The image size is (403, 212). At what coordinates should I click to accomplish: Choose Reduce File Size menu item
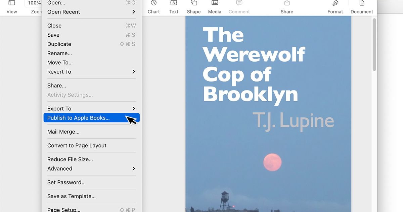tap(70, 159)
